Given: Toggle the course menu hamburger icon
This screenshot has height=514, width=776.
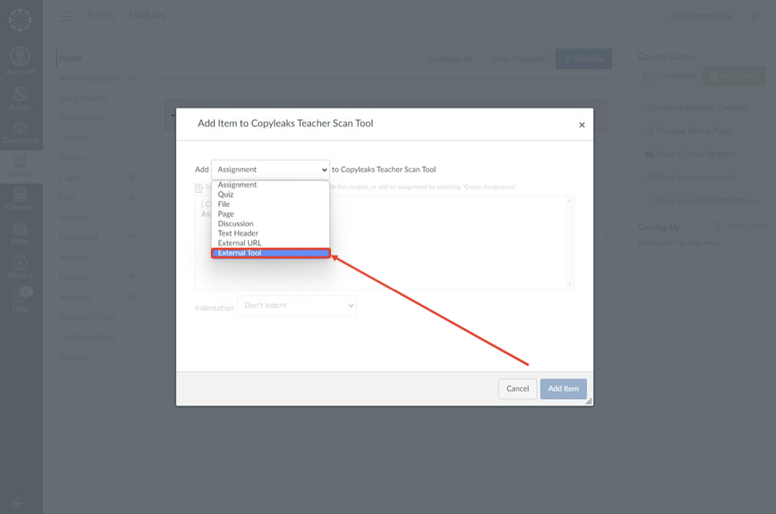Looking at the screenshot, I should [x=65, y=16].
